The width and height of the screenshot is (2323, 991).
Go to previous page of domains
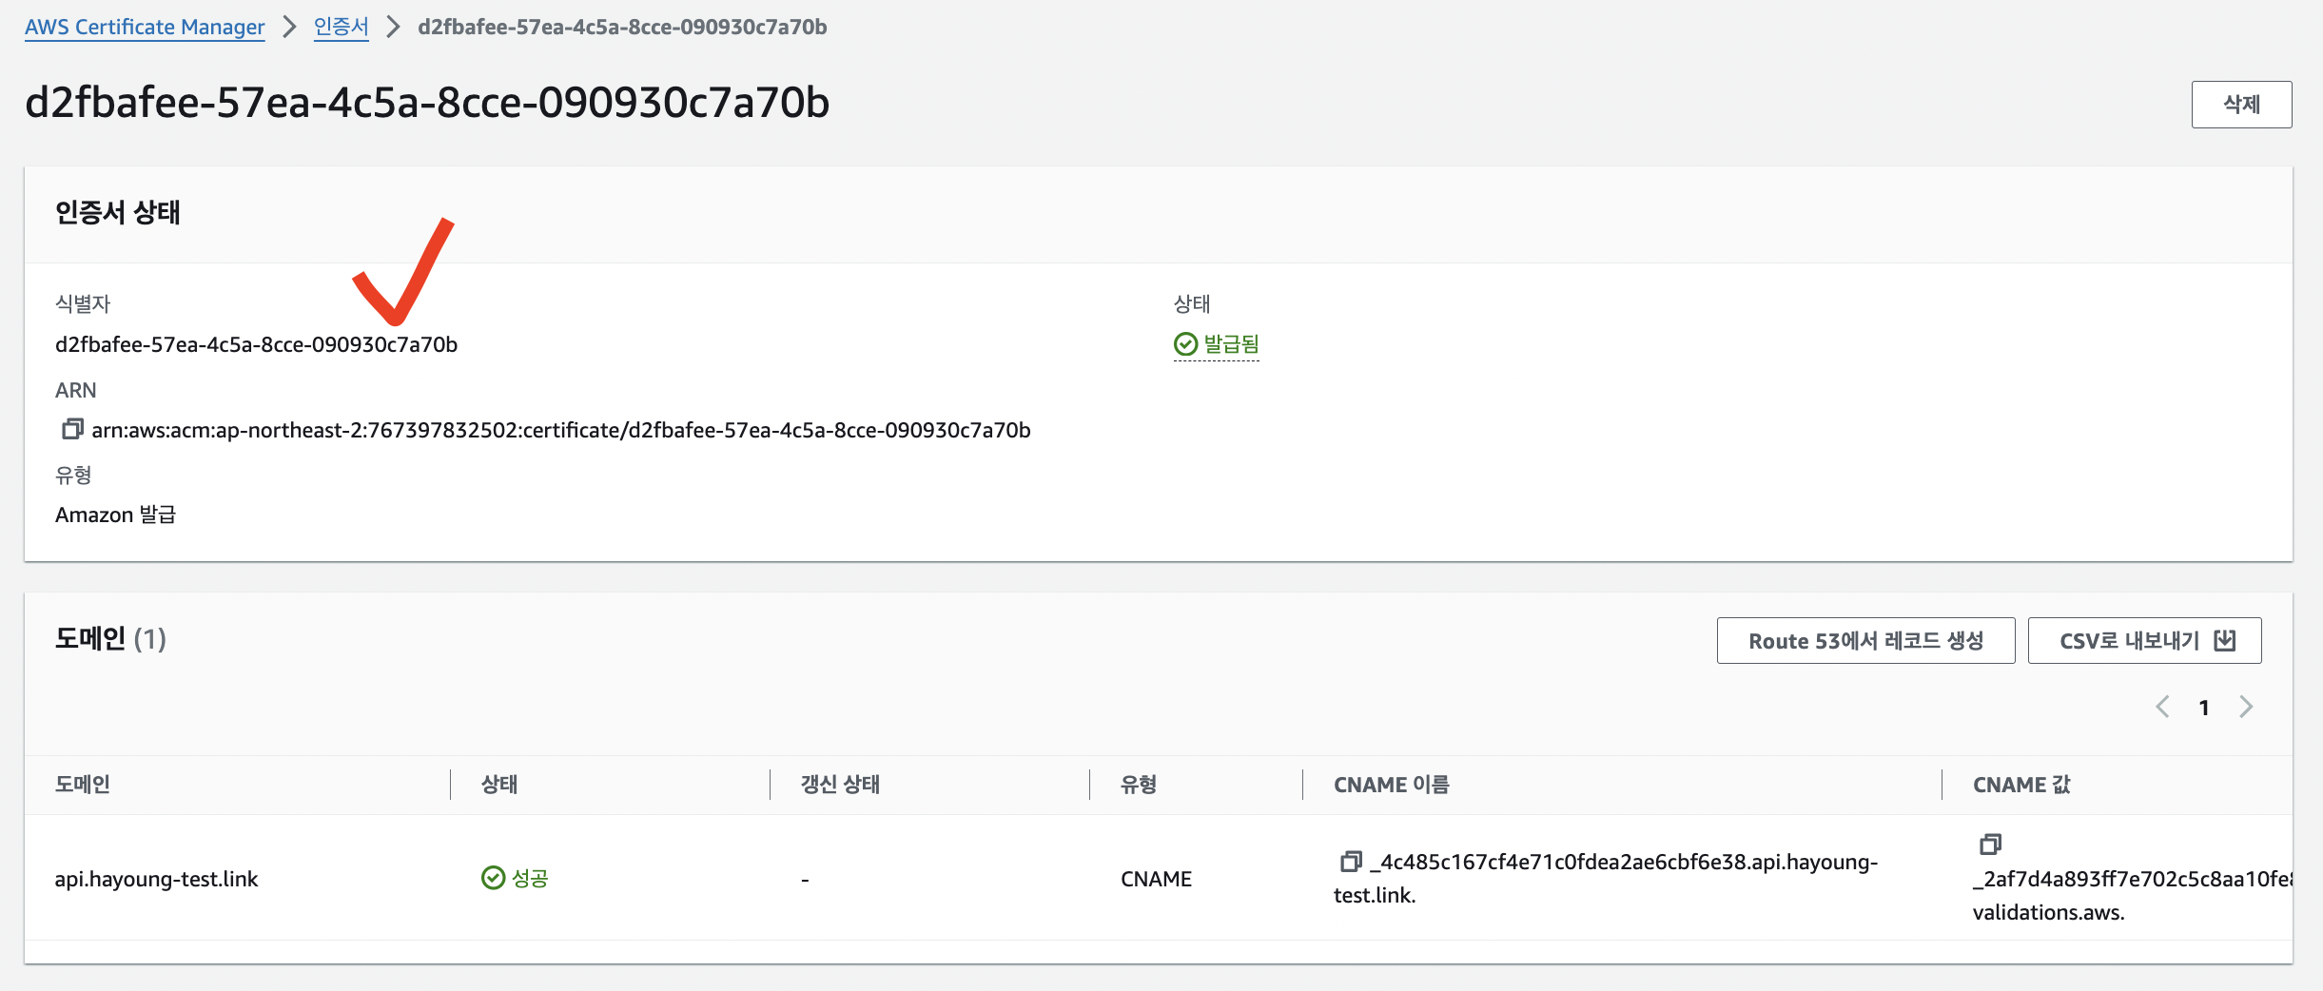pos(2162,707)
